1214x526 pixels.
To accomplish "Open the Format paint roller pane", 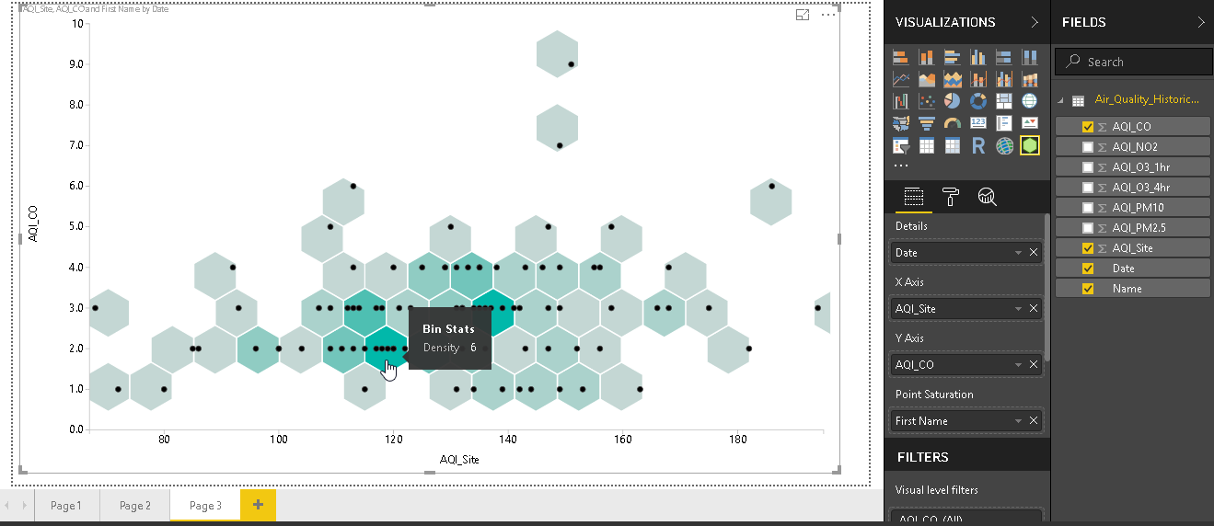I will tap(950, 196).
